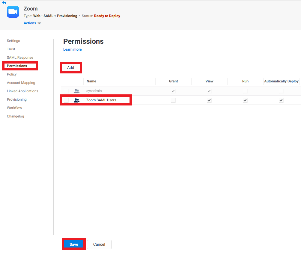This screenshot has width=301, height=255.
Task: Navigate to Provisioning
Action: (17, 99)
